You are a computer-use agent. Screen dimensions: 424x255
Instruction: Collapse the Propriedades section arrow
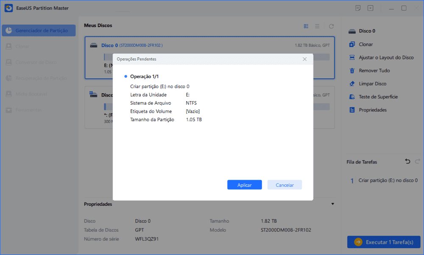[x=332, y=204]
